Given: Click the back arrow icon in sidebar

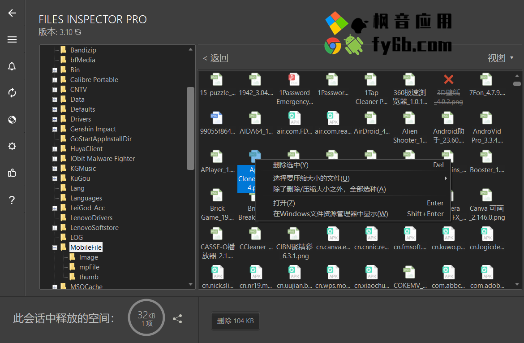Looking at the screenshot, I should pos(12,13).
